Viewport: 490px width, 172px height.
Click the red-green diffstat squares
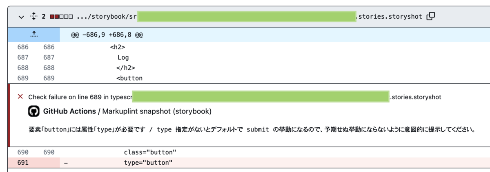coord(61,17)
